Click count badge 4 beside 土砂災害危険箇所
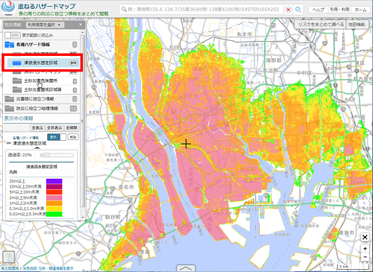373x272 pixels. (75, 81)
